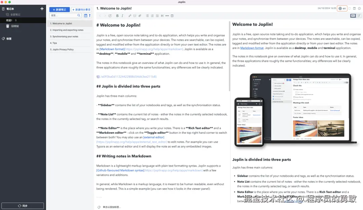The image size is (363, 210).
Task: Toggle the editor layout columns icon
Action: 355,8
